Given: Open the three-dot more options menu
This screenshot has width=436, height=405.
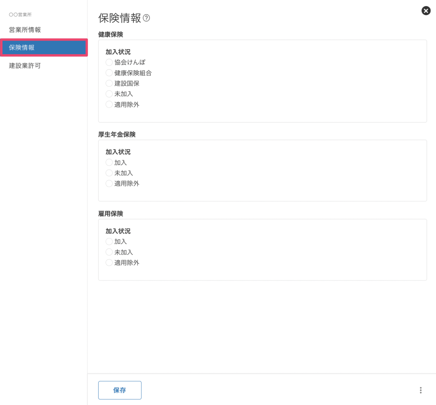Looking at the screenshot, I should (x=420, y=390).
